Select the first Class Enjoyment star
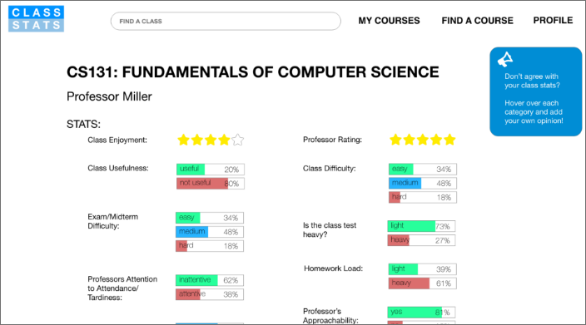586x325 pixels. (x=183, y=140)
